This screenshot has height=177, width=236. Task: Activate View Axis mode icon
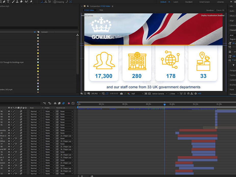[x=49, y=2]
